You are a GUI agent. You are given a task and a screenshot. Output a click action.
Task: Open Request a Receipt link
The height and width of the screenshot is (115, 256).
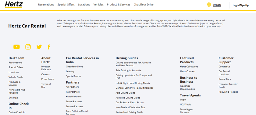[228, 92]
